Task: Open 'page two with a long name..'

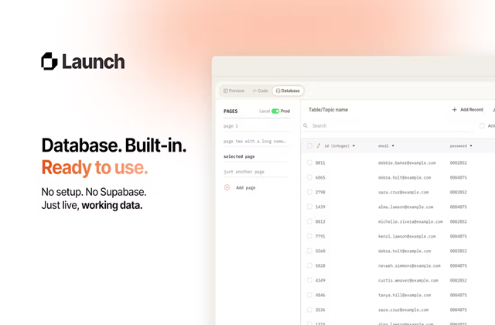Action: (x=254, y=141)
